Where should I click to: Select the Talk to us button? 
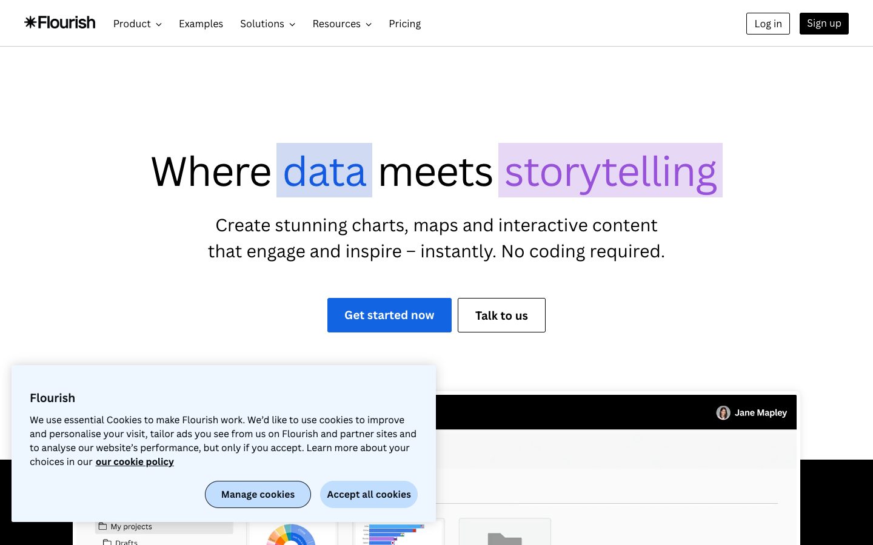(x=501, y=315)
